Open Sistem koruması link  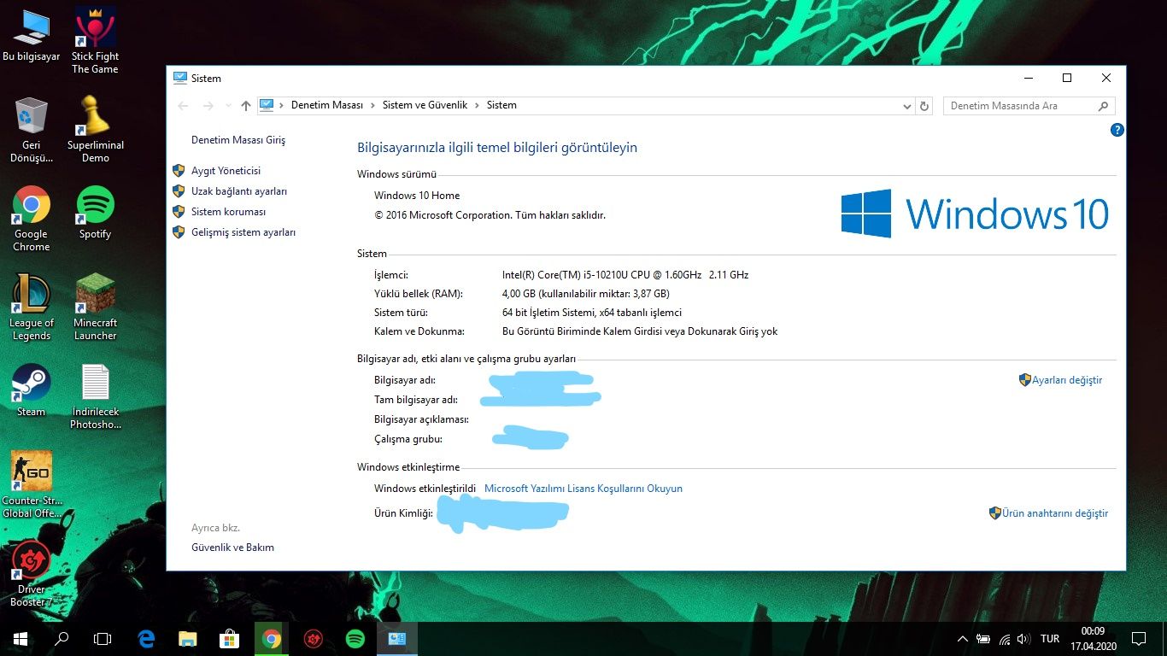[228, 212]
